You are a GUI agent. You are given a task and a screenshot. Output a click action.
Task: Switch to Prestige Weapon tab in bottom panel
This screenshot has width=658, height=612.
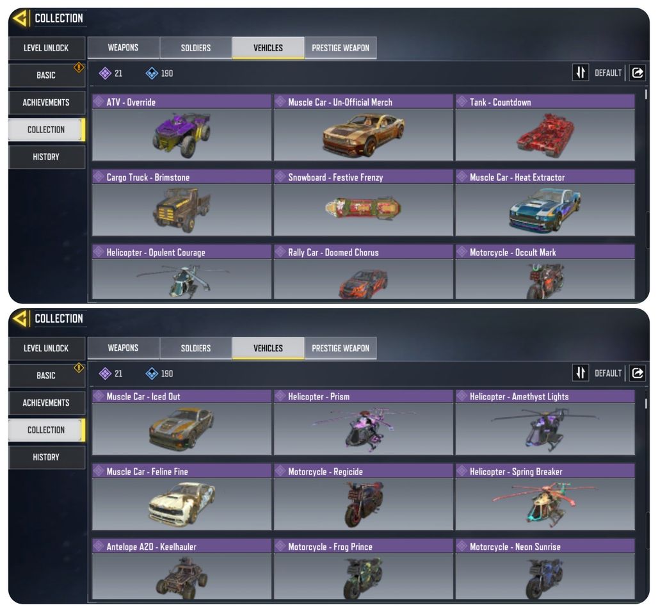(341, 348)
